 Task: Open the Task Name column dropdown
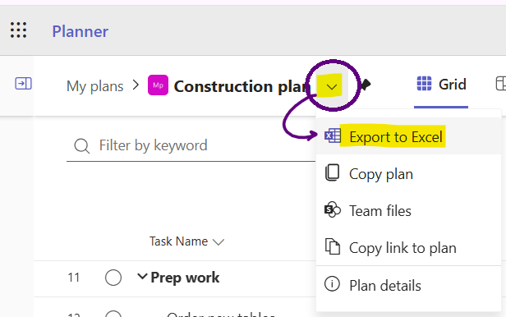(218, 242)
